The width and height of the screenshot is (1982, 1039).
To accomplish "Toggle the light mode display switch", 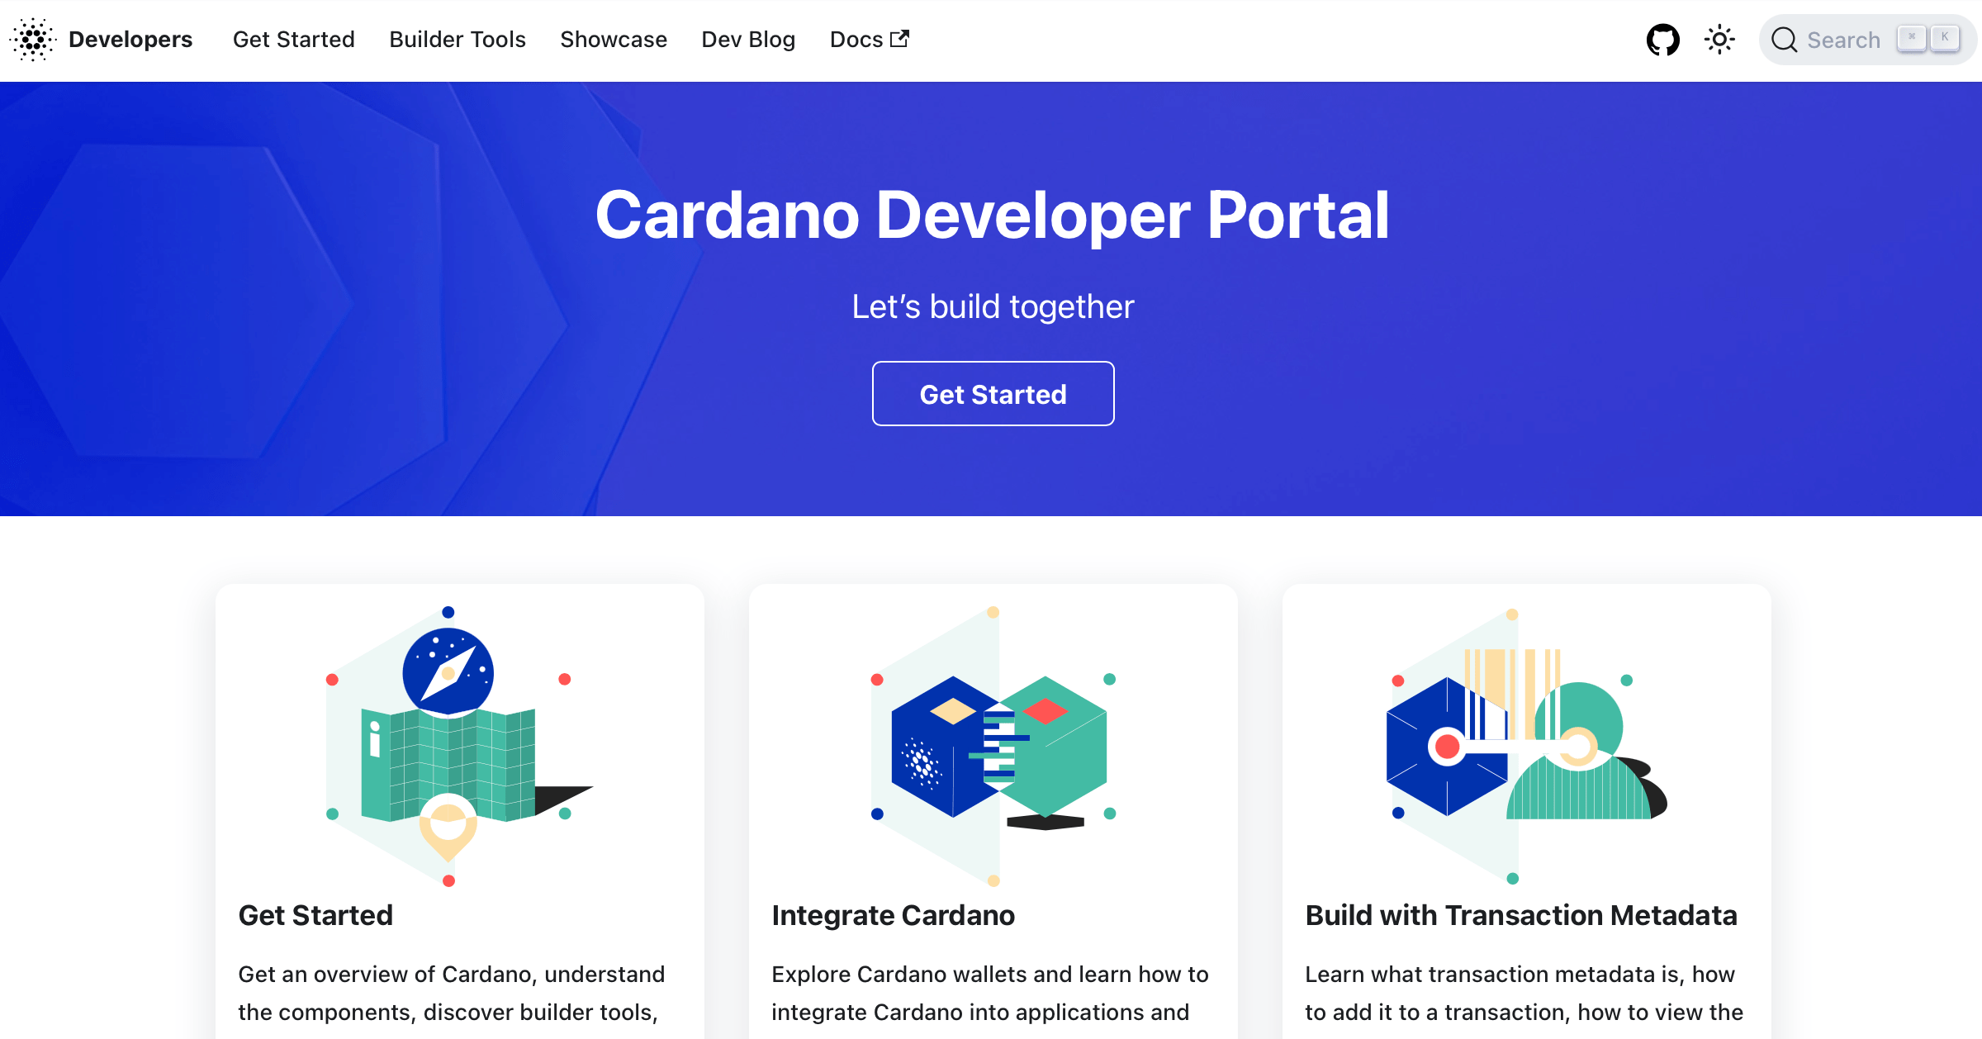I will (1719, 40).
